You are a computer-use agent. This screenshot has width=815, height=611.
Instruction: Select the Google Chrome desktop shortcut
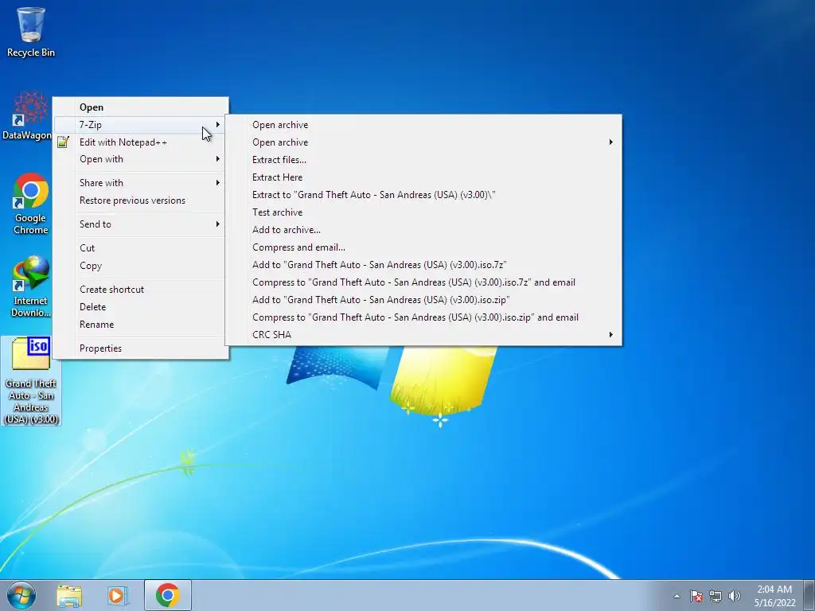(31, 204)
